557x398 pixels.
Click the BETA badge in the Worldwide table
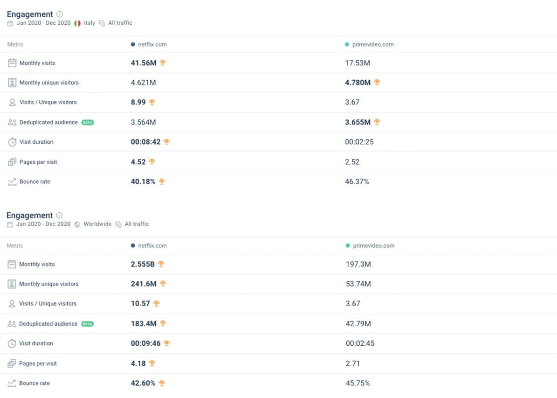(87, 324)
